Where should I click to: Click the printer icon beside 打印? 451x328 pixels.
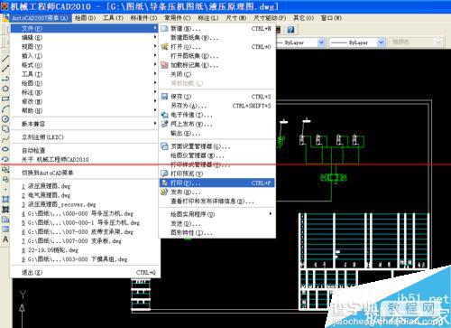[x=164, y=183]
